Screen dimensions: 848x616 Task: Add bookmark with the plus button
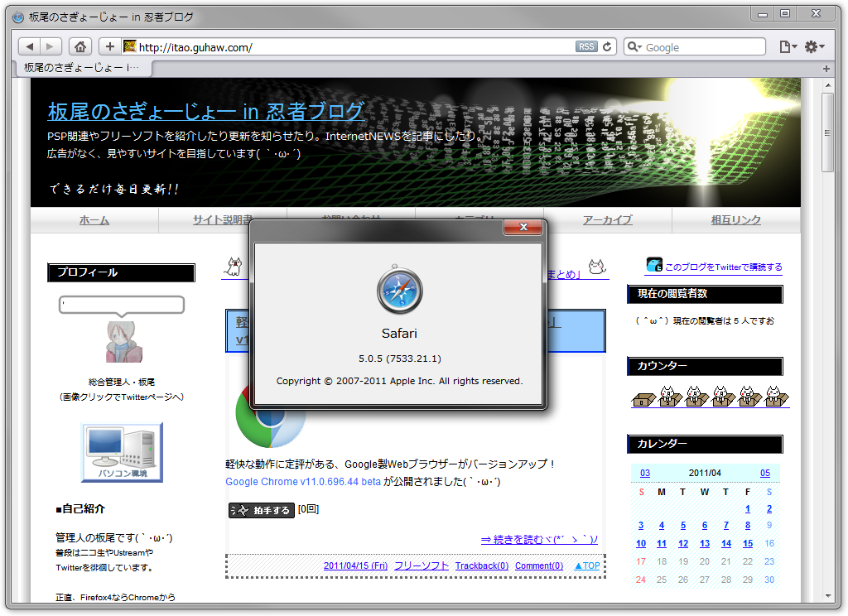point(110,46)
